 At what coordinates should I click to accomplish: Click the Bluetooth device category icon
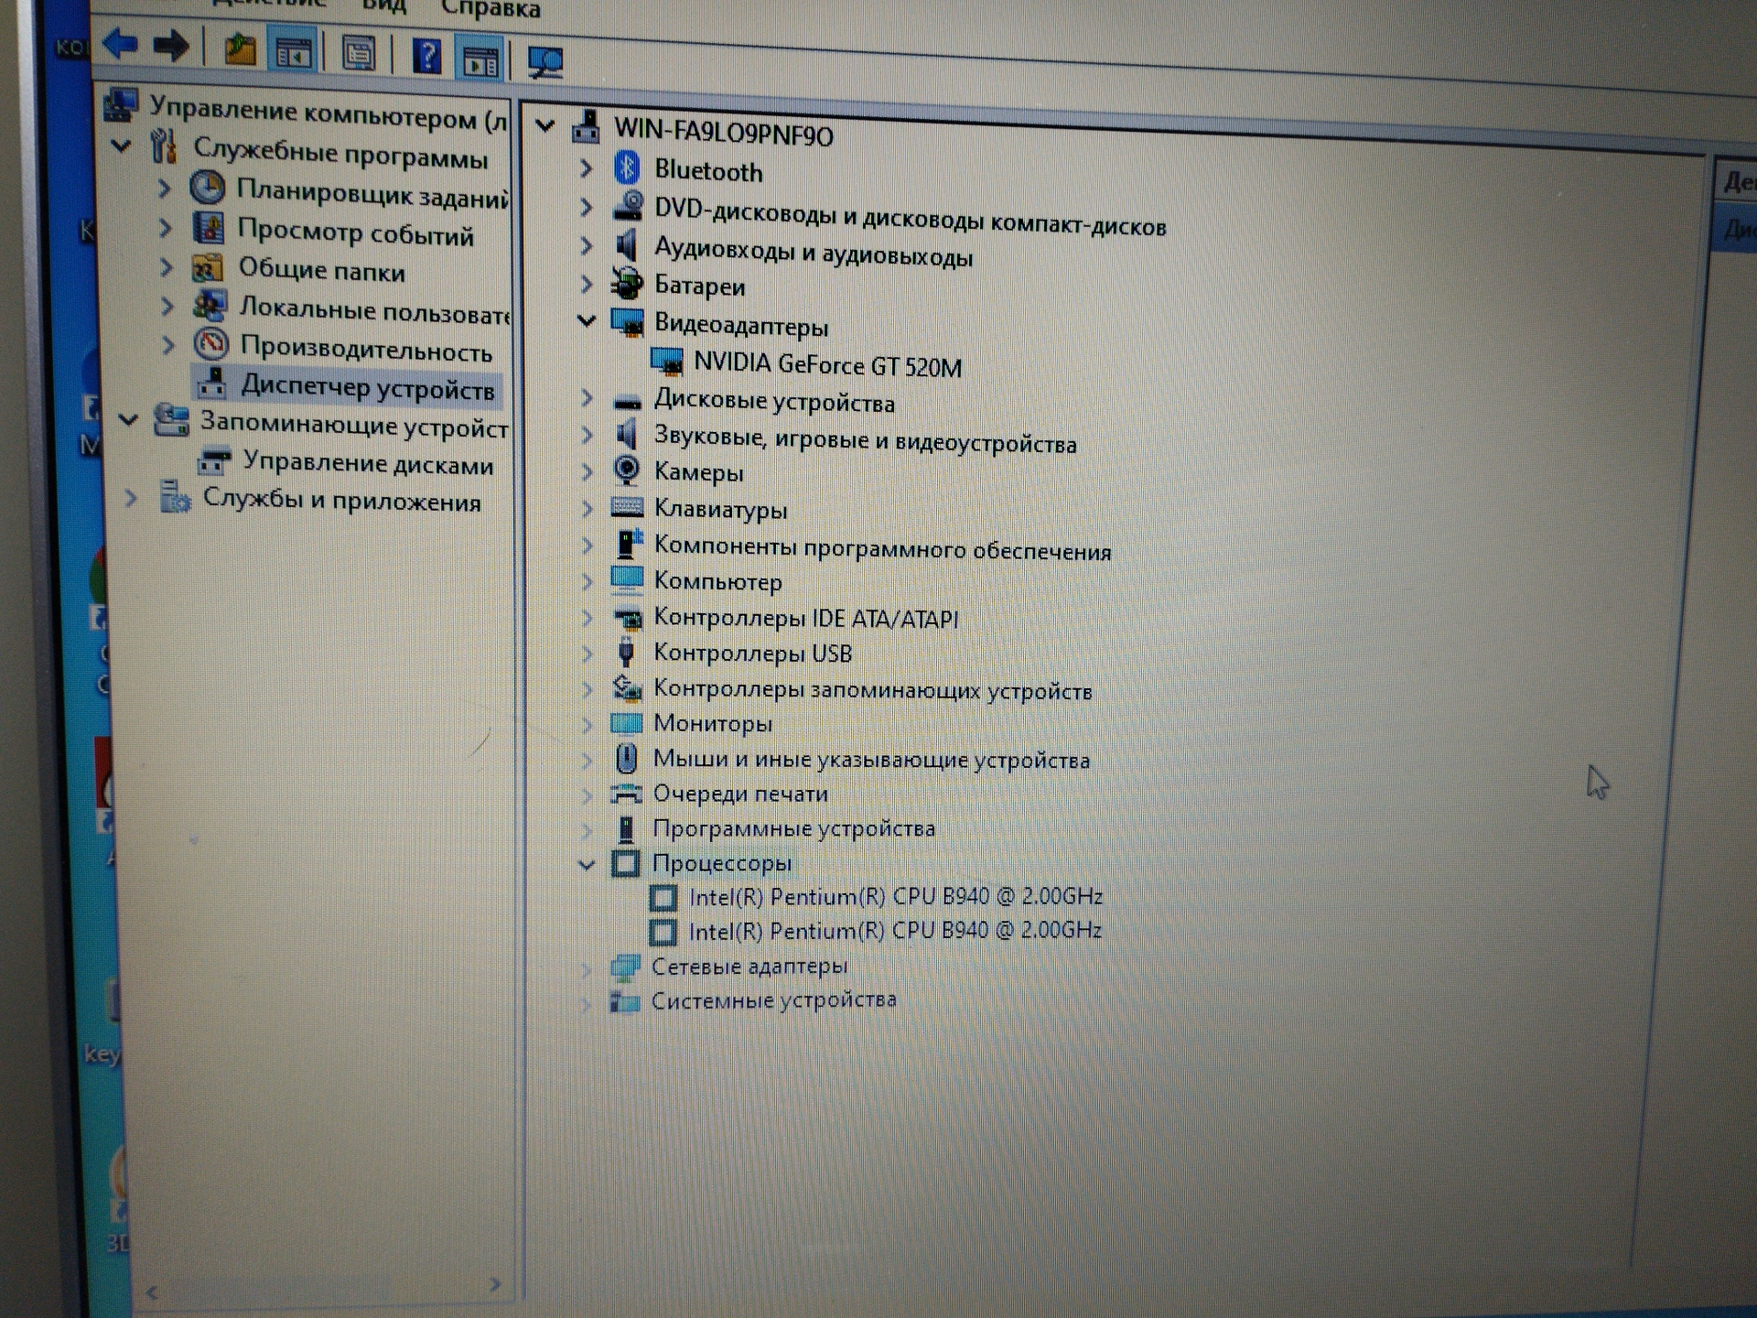627,167
